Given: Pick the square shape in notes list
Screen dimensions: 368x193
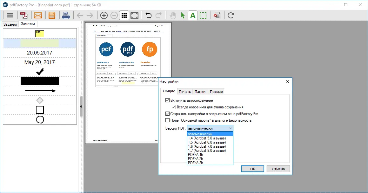Looking at the screenshot, I should click(40, 110).
